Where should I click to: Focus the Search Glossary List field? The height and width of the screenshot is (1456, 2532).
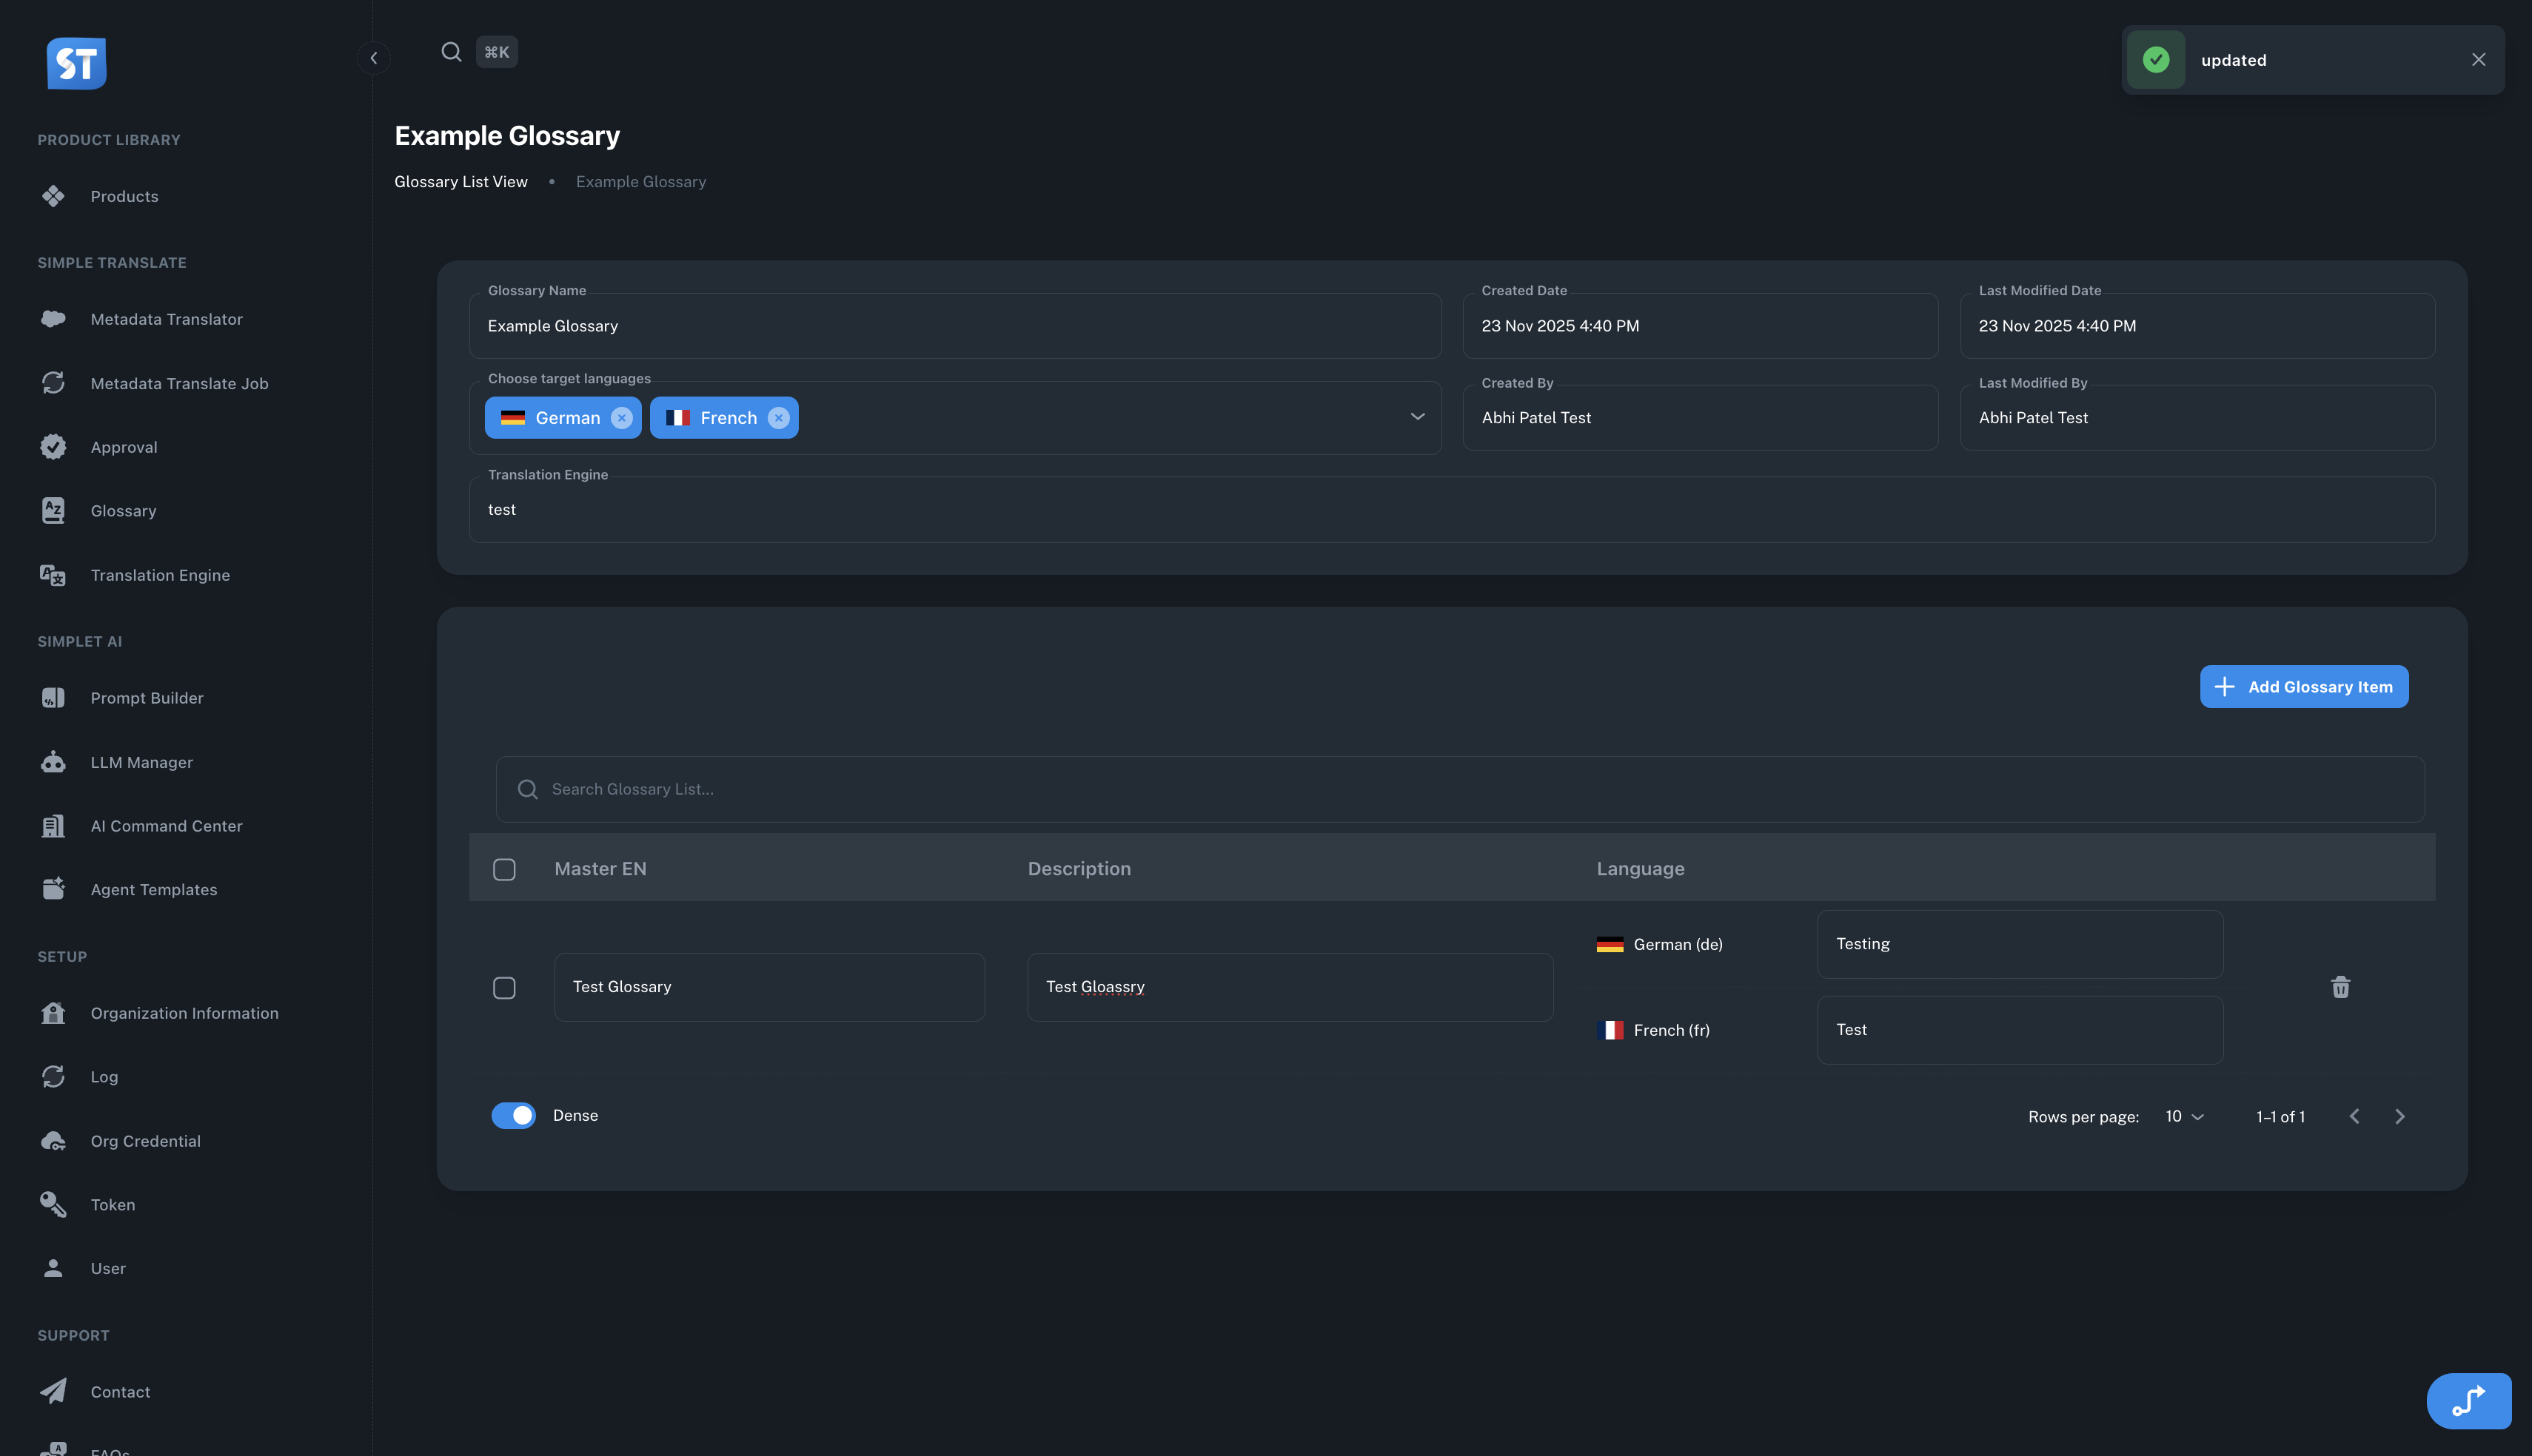1461,789
